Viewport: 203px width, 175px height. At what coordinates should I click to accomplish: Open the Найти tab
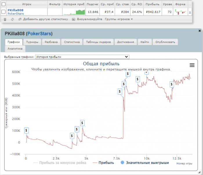coord(145,42)
